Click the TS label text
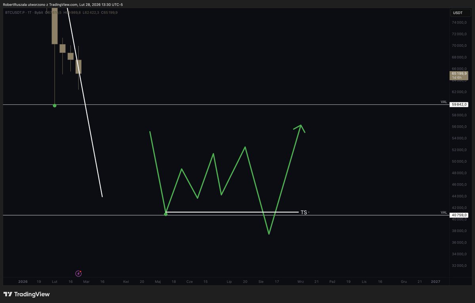 click(304, 212)
